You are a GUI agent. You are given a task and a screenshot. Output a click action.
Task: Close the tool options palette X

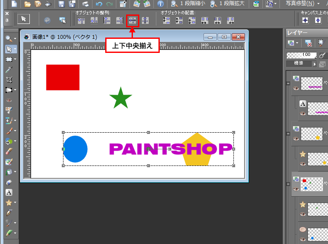pyautogui.click(x=7, y=13)
